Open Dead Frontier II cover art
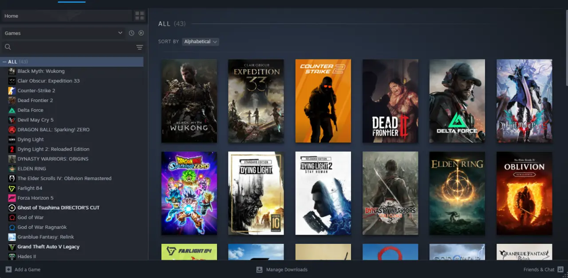 (390, 101)
